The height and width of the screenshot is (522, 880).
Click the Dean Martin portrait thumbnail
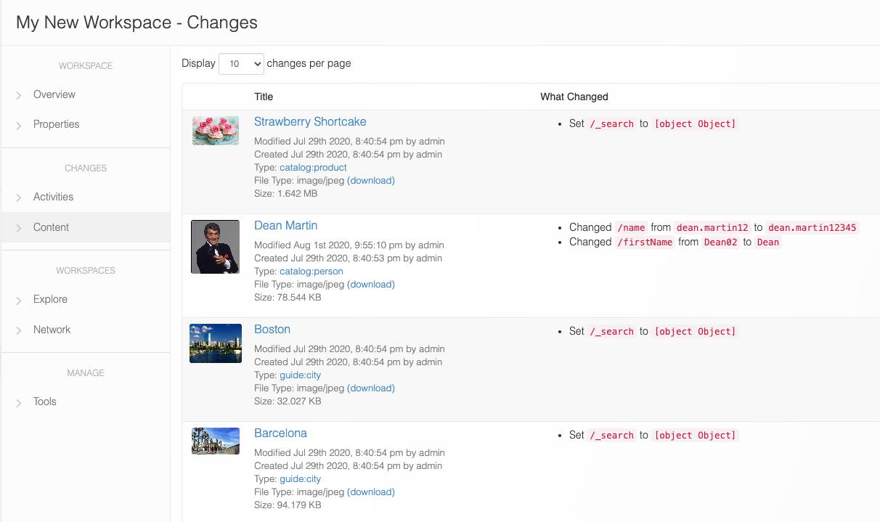pos(215,247)
